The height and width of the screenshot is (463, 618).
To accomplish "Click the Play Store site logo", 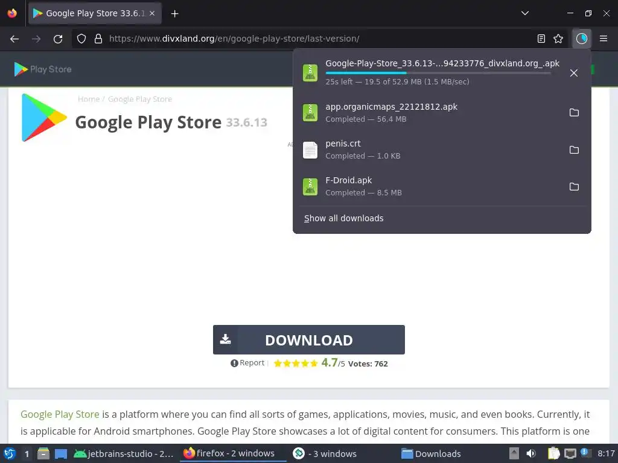I will 43,69.
